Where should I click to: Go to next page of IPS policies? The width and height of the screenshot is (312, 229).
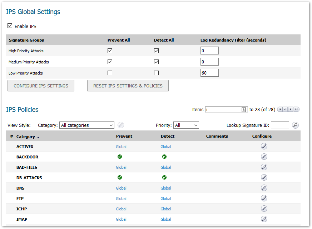[x=291, y=109]
